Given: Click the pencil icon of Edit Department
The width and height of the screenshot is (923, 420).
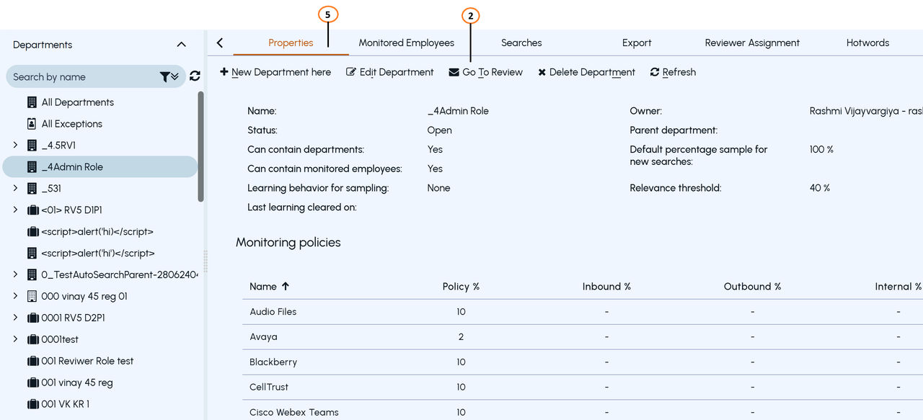Looking at the screenshot, I should [351, 72].
